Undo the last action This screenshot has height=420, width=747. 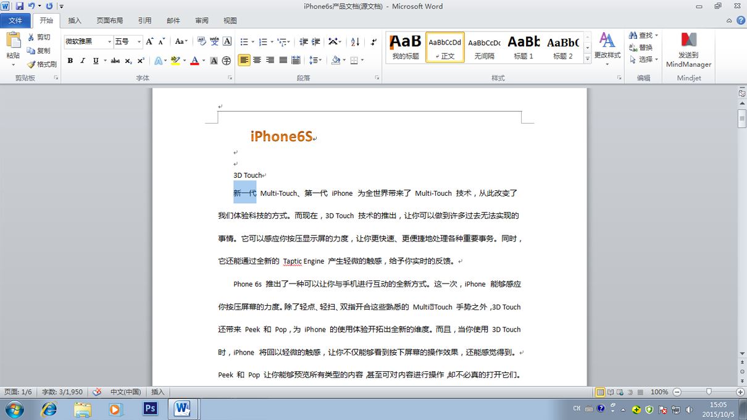[31, 6]
